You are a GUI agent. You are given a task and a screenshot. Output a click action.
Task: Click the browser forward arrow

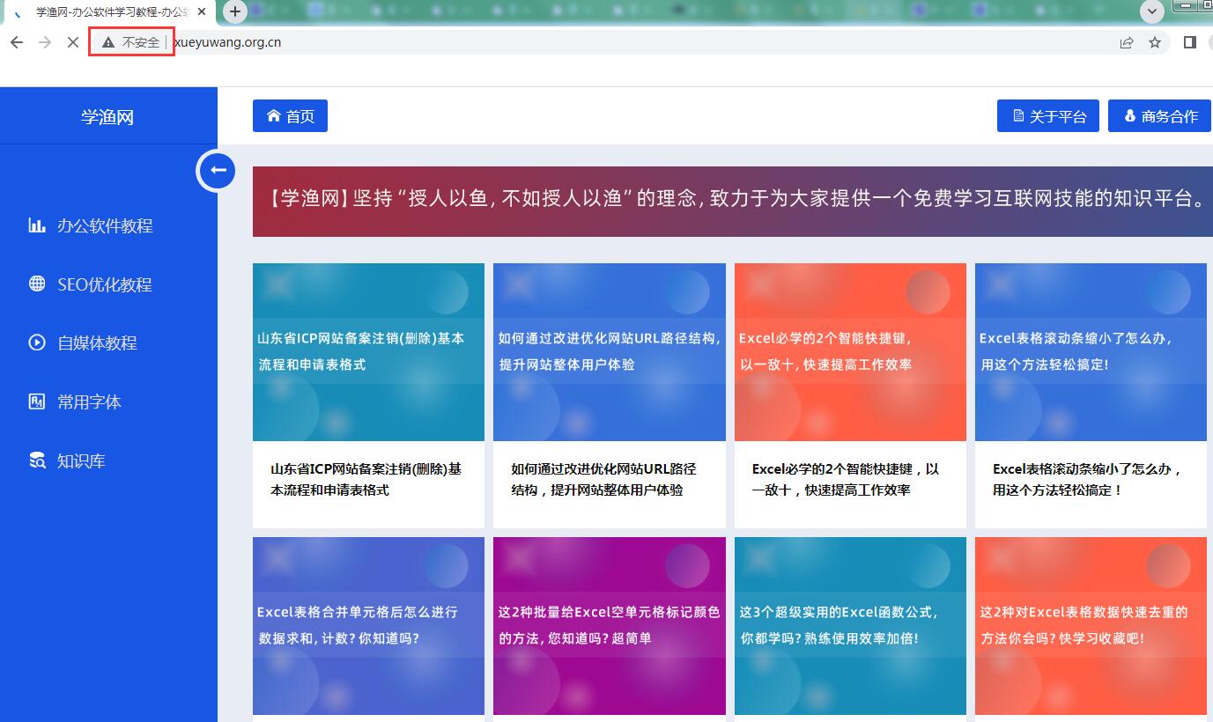click(x=45, y=42)
